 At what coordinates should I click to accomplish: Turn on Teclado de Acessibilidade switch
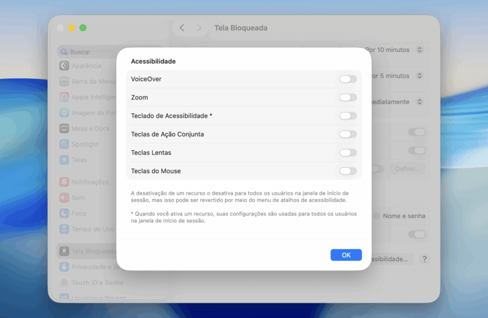[x=348, y=116]
